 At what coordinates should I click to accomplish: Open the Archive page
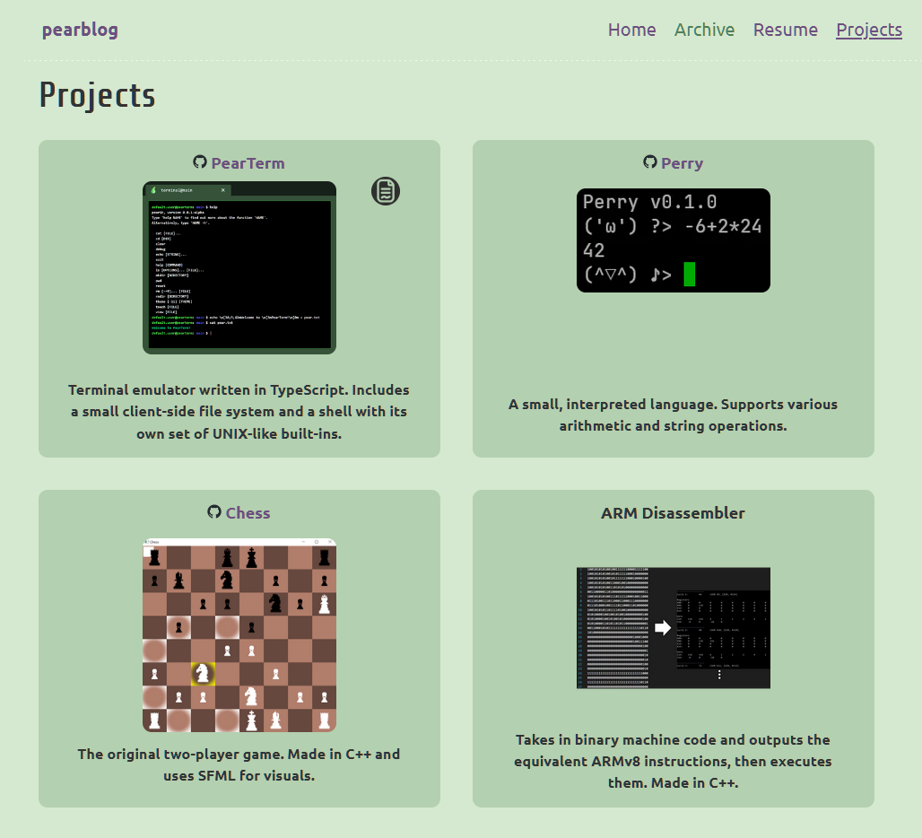[704, 30]
